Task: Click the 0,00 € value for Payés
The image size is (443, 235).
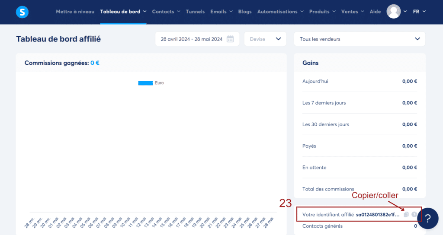Action: [410, 146]
